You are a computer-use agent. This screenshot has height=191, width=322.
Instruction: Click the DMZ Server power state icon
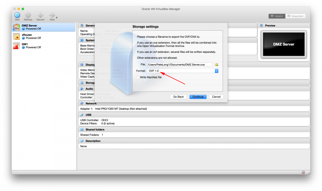tap(23, 29)
